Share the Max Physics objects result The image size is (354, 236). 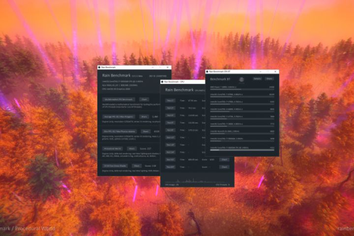coord(146,131)
